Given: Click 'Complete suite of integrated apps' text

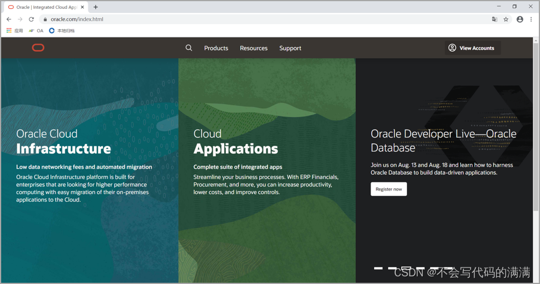Looking at the screenshot, I should tap(238, 167).
